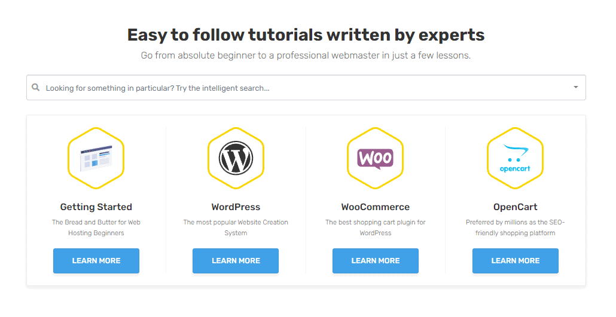Open the OpenCart title link
Screen dimensions: 616x317
[x=515, y=207]
